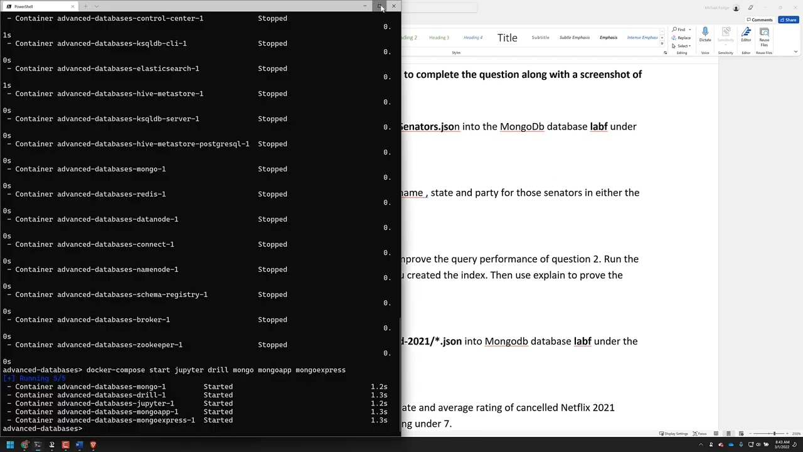Collapse the Word ribbon chevron
803x452 pixels.
click(795, 52)
